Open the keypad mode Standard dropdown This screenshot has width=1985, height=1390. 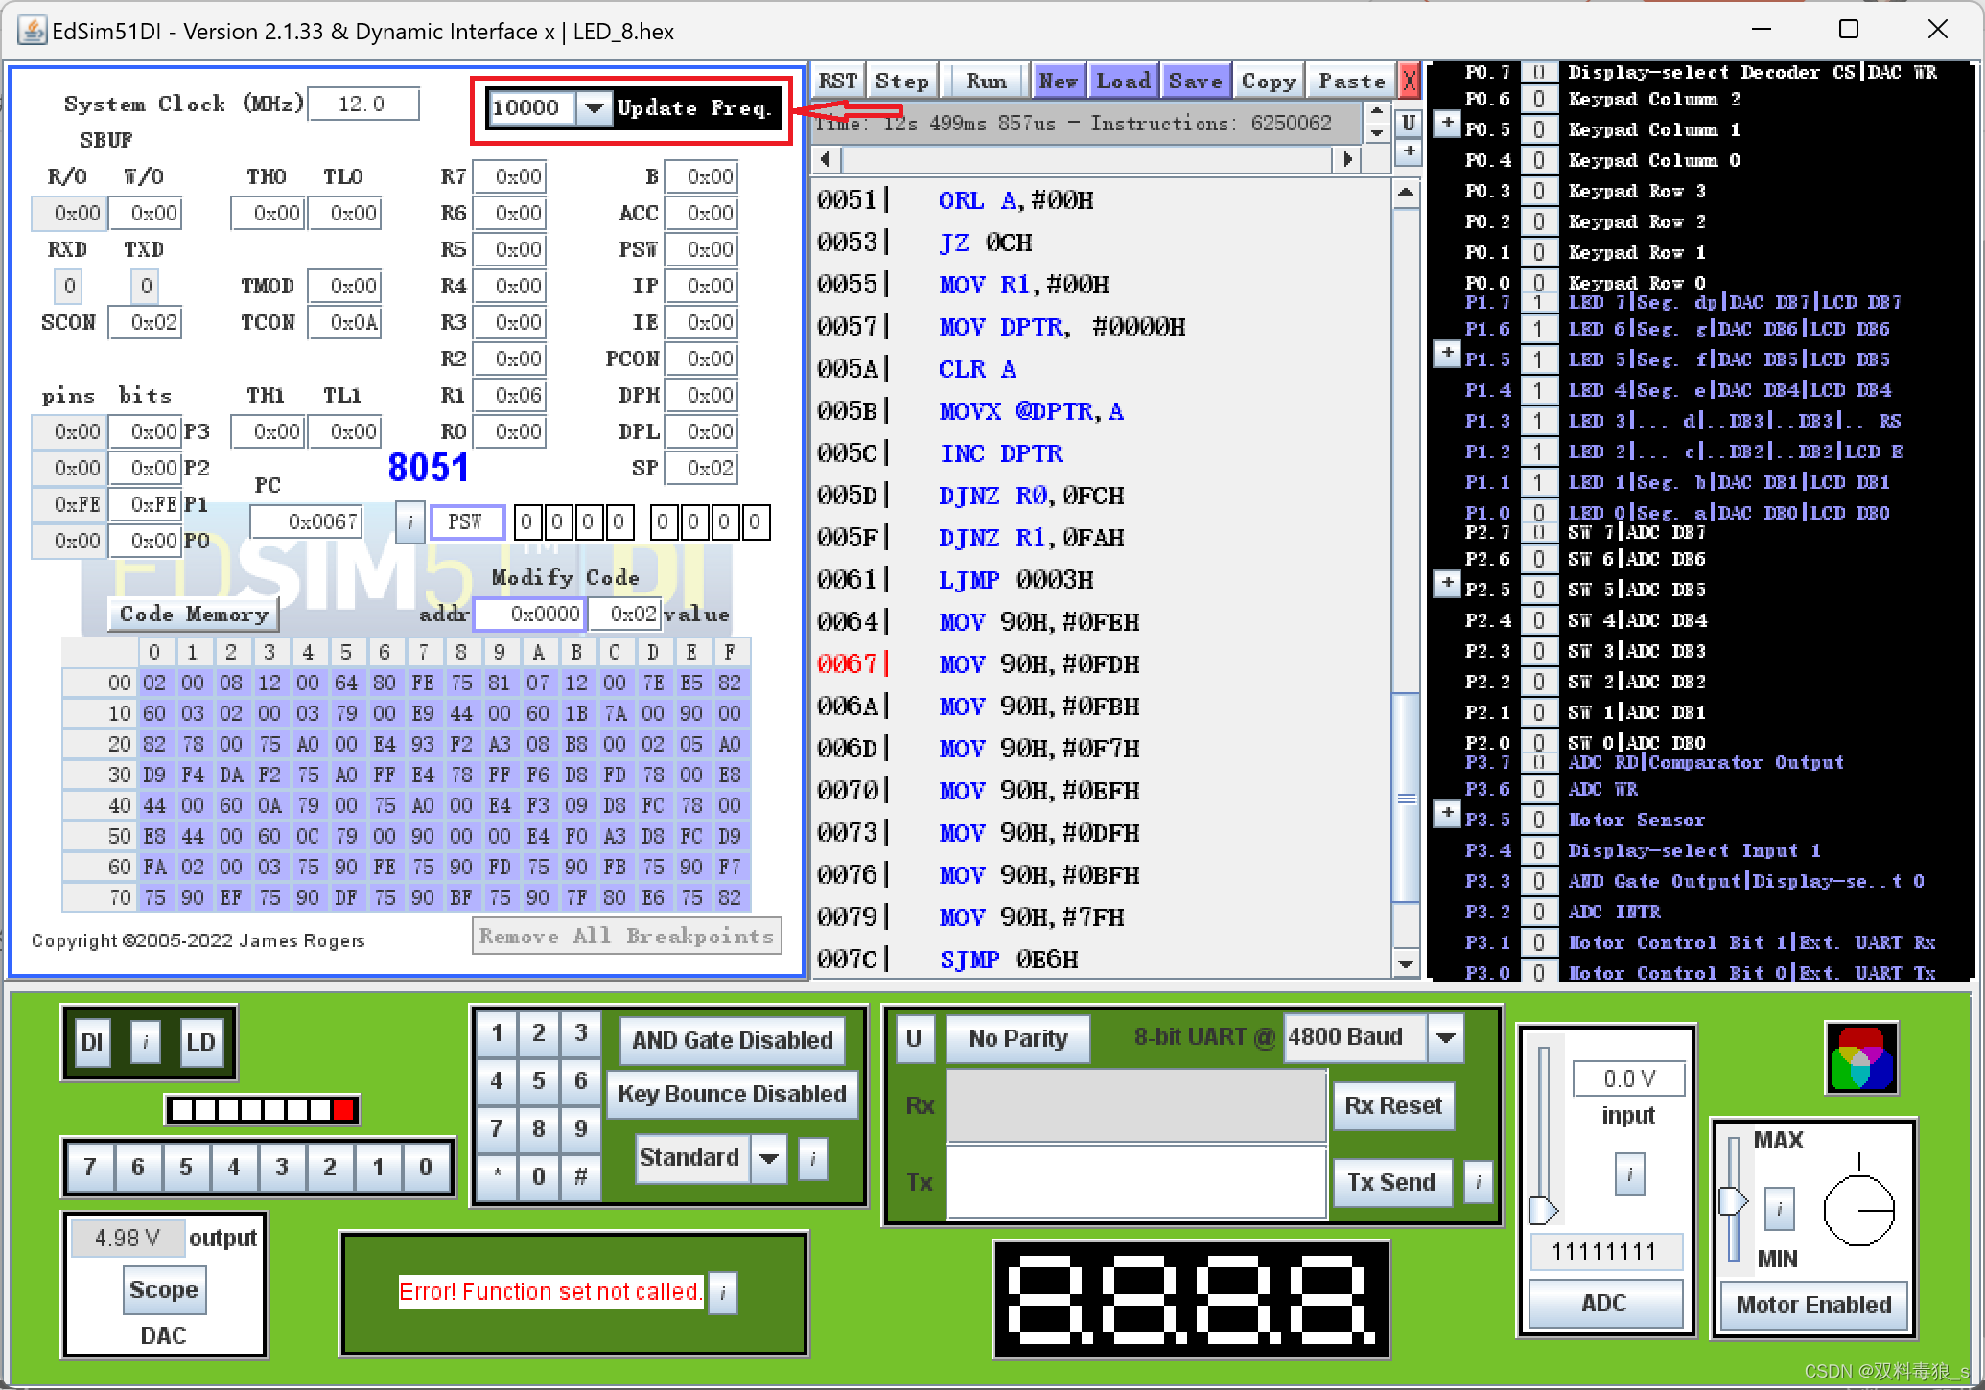(769, 1158)
